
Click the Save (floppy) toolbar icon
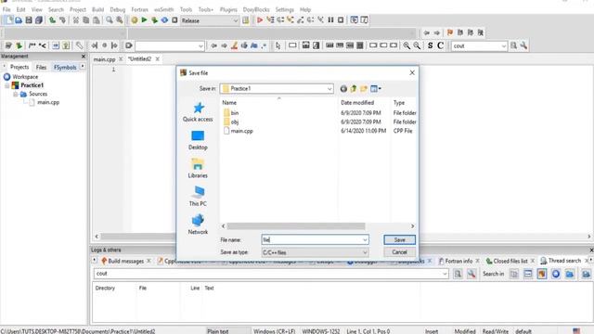[x=29, y=20]
